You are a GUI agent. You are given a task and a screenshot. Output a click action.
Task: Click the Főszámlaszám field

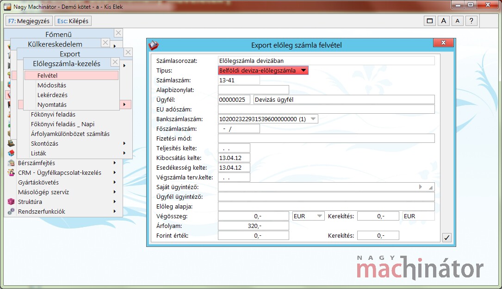coord(239,129)
